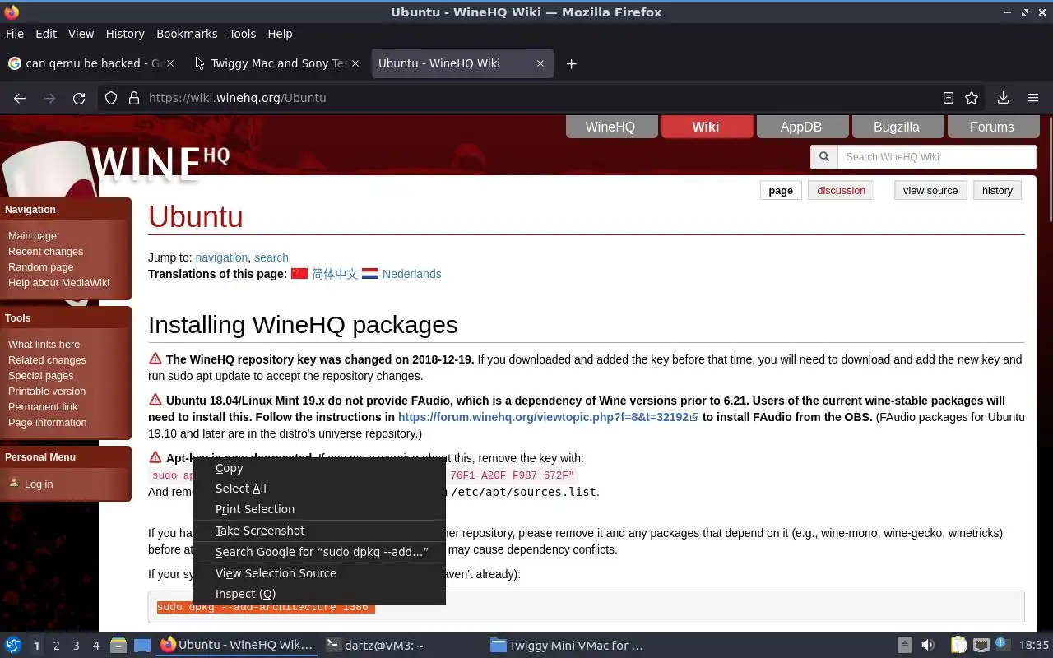The width and height of the screenshot is (1053, 658).
Task: Open the Firefox downloads panel
Action: (x=1003, y=98)
